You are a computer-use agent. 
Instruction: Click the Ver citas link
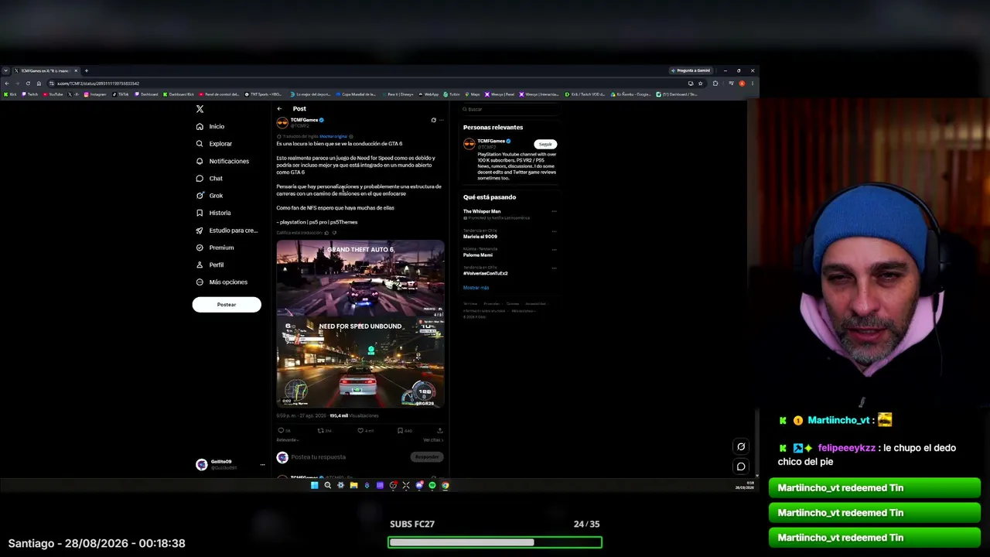coord(433,440)
